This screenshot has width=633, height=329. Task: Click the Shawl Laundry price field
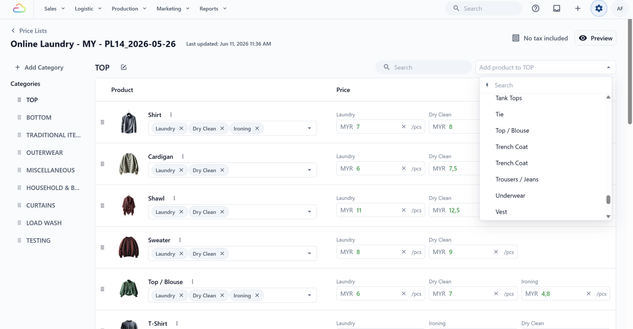coord(381,210)
